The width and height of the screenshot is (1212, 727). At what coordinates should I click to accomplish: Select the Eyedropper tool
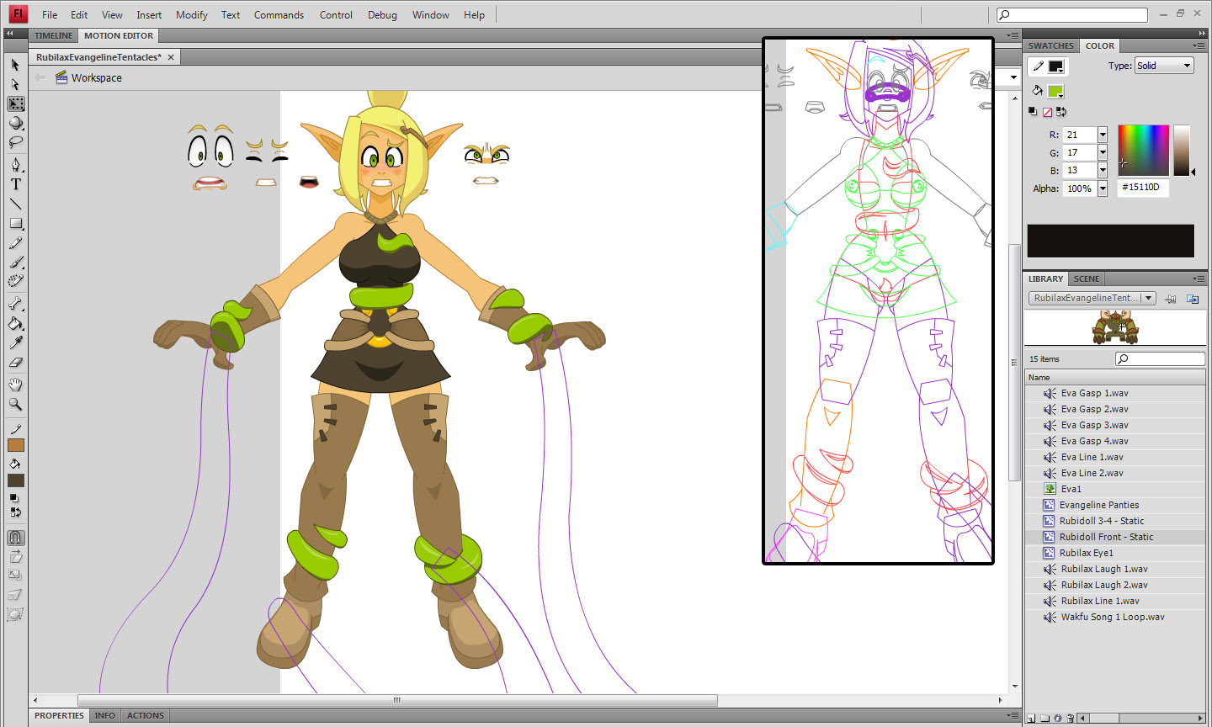point(16,342)
